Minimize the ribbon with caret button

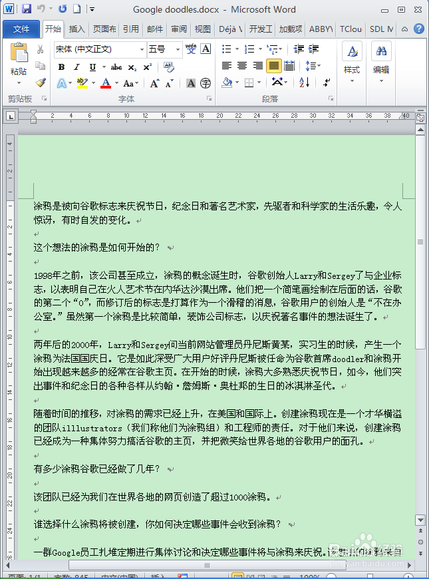pos(404,29)
